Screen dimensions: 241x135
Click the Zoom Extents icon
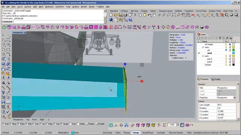174,15
